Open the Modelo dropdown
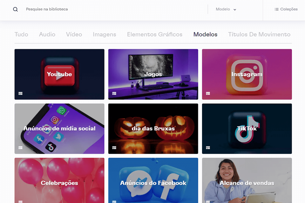This screenshot has height=203, width=305. click(226, 9)
